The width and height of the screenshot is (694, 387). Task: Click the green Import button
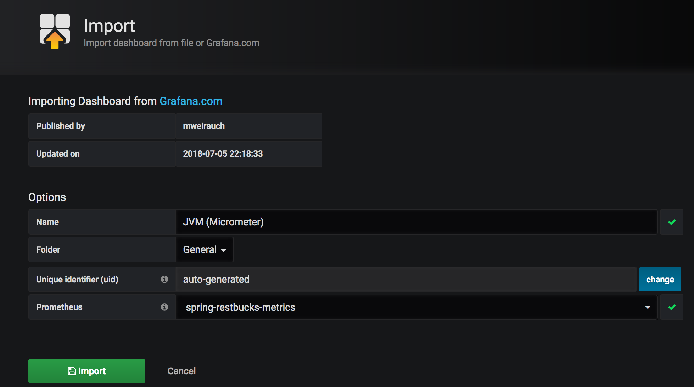(86, 371)
